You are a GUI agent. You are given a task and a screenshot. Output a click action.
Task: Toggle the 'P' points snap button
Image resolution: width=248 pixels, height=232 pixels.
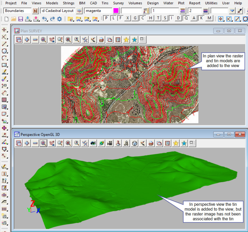coord(106,18)
